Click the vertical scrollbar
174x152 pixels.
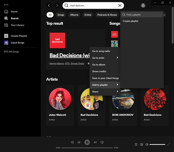point(173,25)
